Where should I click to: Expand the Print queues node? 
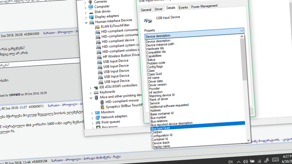(93, 123)
